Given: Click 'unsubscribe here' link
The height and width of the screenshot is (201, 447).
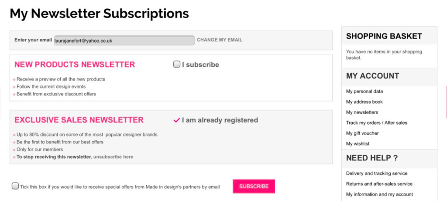Looking at the screenshot, I should pyautogui.click(x=113, y=157).
